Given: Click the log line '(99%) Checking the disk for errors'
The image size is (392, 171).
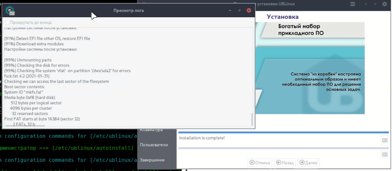Looking at the screenshot, I should point(37,66).
